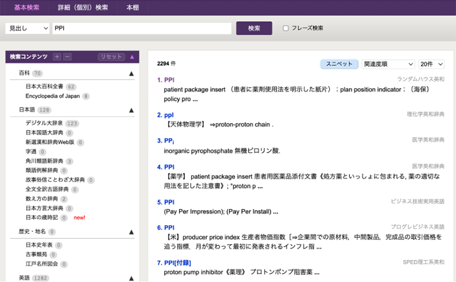Toggle the スニペット display button
This screenshot has height=282, width=456.
(339, 64)
